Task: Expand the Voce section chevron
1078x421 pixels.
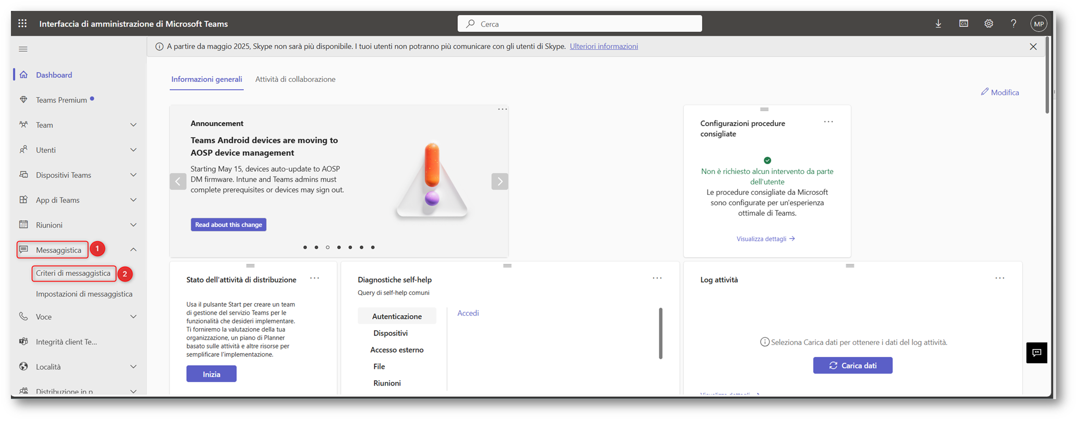Action: click(133, 317)
